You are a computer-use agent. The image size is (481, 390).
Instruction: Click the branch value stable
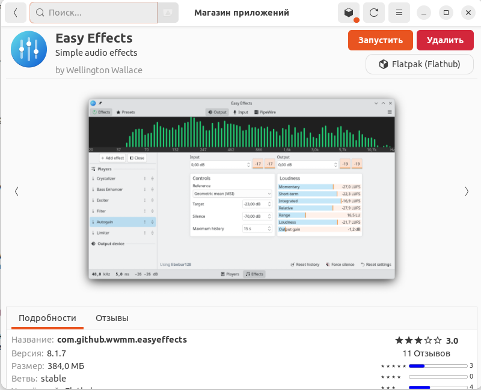point(54,379)
